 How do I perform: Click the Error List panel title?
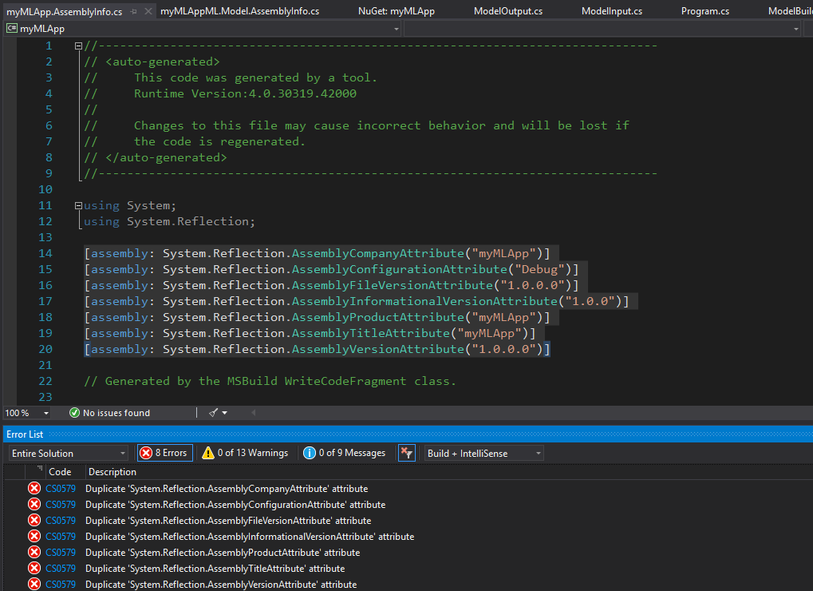(x=24, y=434)
